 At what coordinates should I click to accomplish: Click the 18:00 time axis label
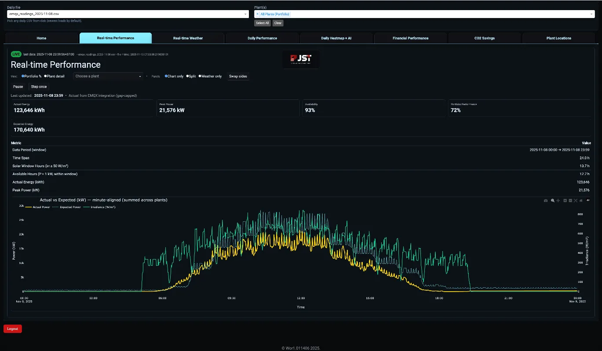click(x=439, y=298)
